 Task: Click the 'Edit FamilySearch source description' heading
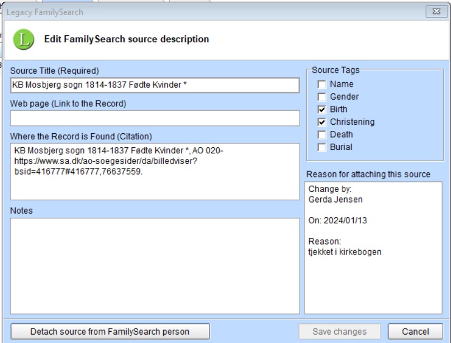(x=126, y=39)
